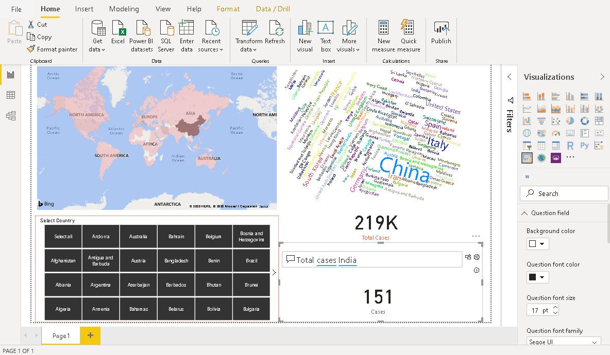Select the Power Apps visual

coord(556,158)
